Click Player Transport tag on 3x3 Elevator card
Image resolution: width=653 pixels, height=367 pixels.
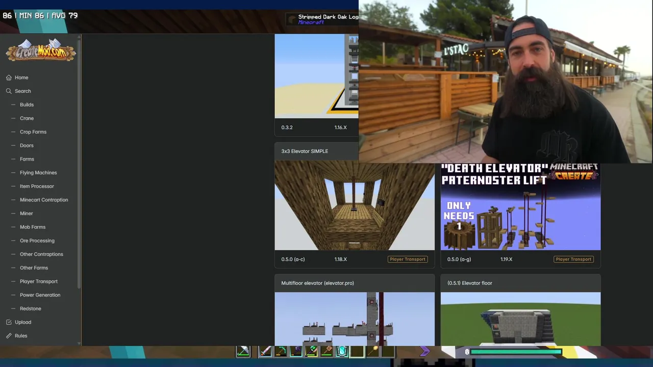pos(408,259)
